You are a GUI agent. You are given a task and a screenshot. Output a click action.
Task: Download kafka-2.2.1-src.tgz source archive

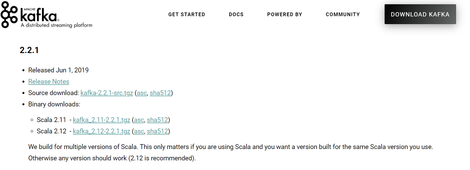pyautogui.click(x=107, y=93)
